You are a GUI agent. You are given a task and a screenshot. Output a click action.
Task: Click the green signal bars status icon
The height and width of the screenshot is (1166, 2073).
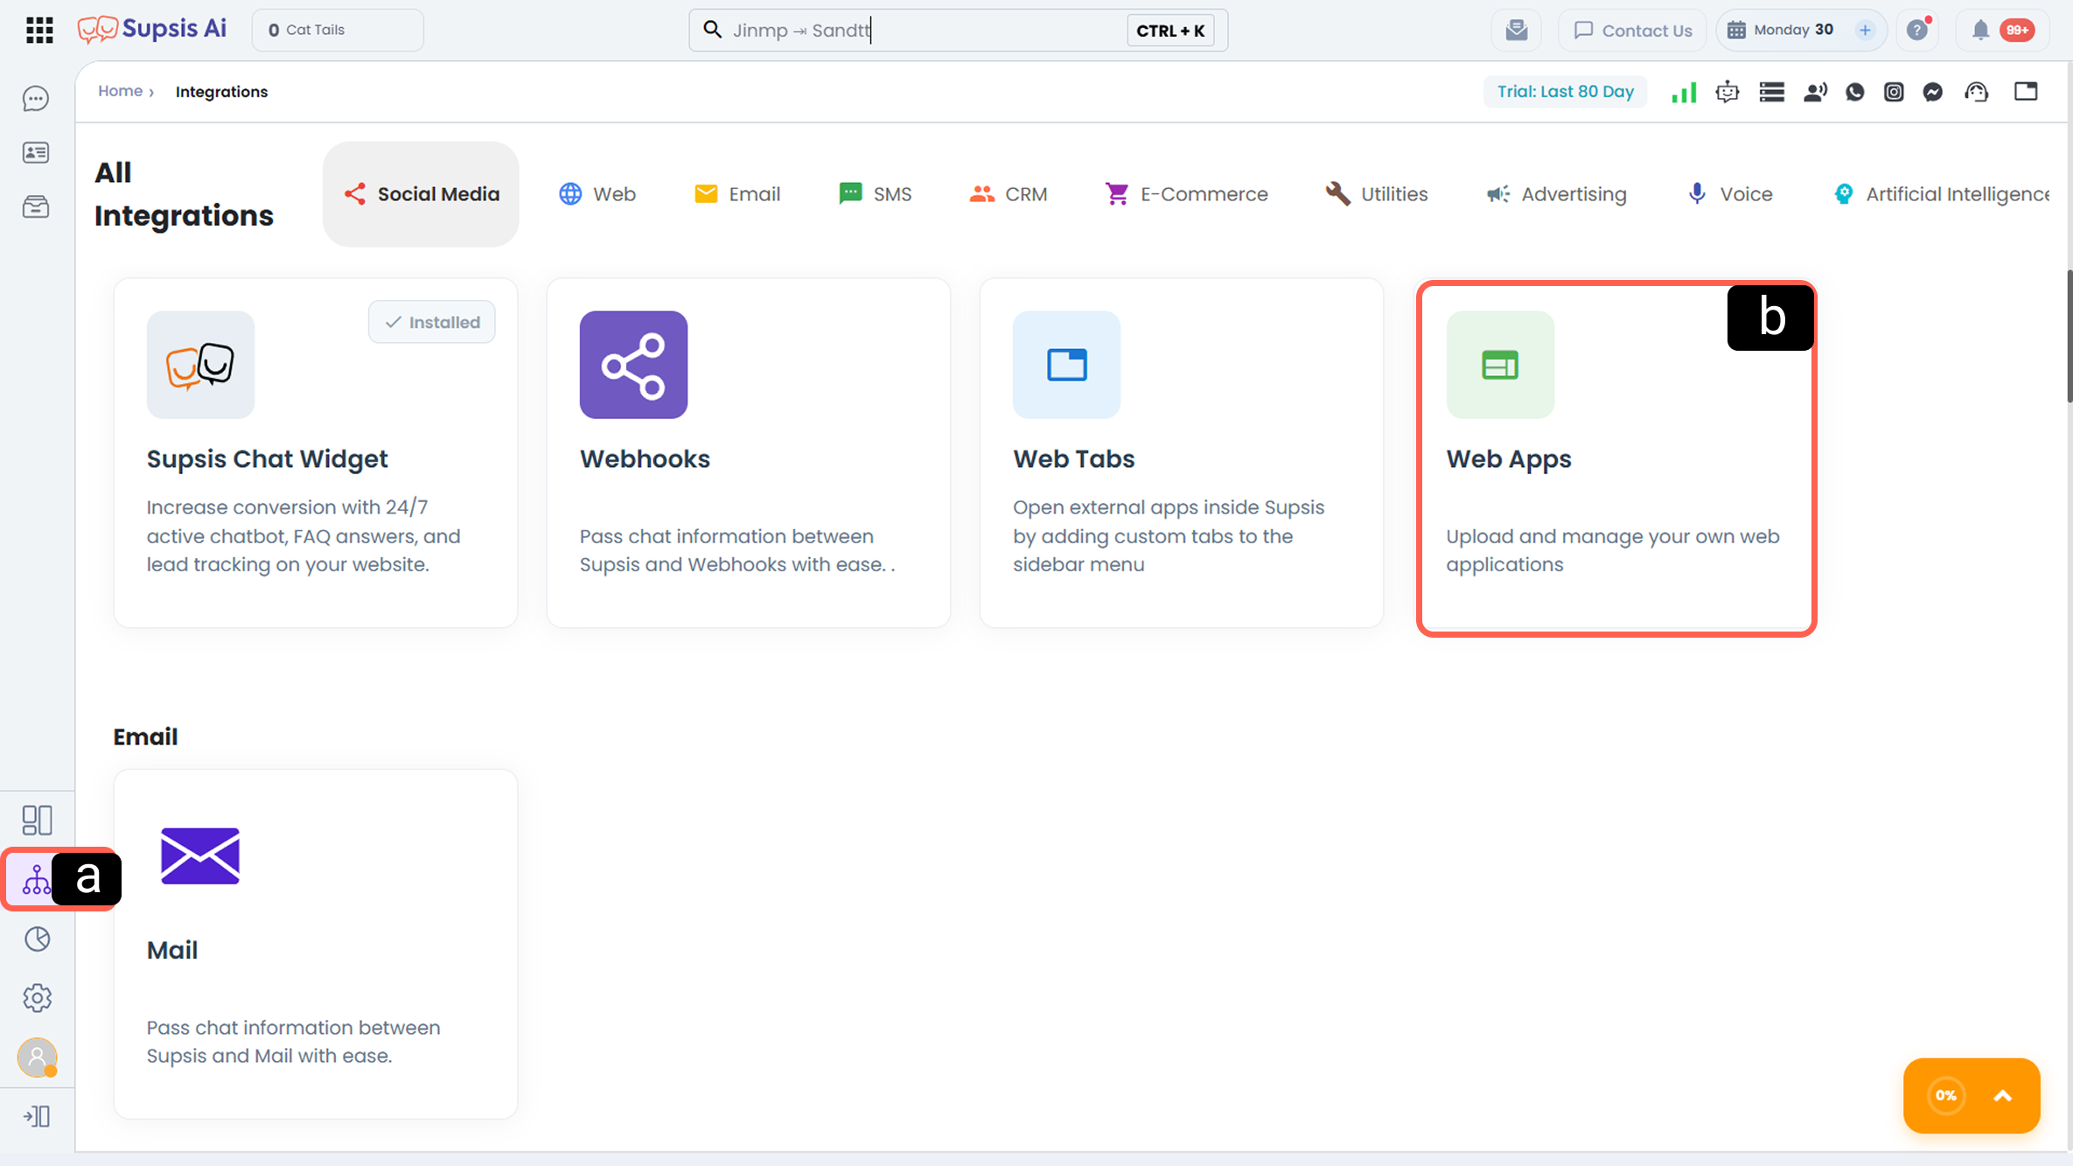pyautogui.click(x=1684, y=92)
